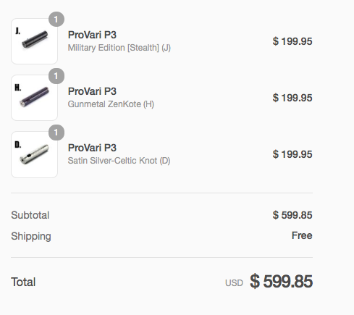Image resolution: width=354 pixels, height=315 pixels.
Task: Click the price of the Stealth item
Action: [x=292, y=41]
